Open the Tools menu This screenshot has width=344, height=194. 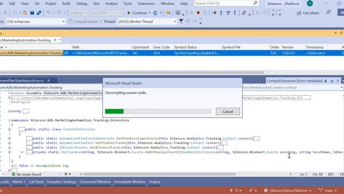click(x=128, y=4)
